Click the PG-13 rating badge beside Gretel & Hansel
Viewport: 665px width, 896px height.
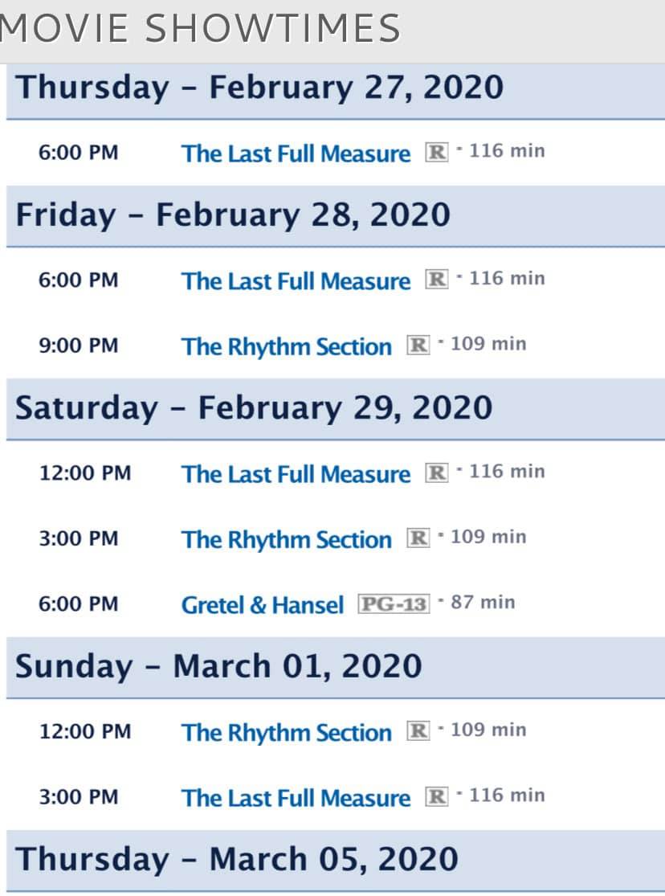[394, 603]
